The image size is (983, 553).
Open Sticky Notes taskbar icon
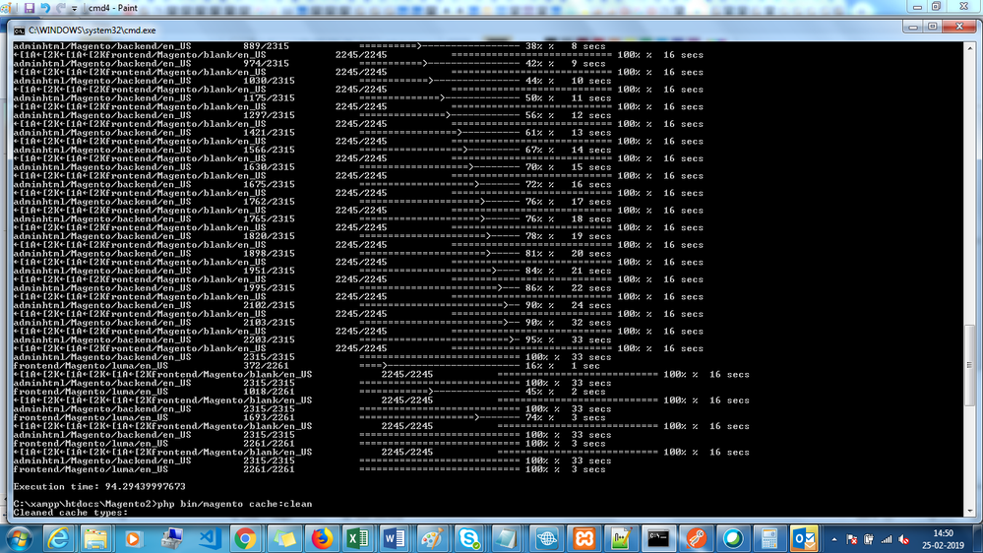coord(284,538)
